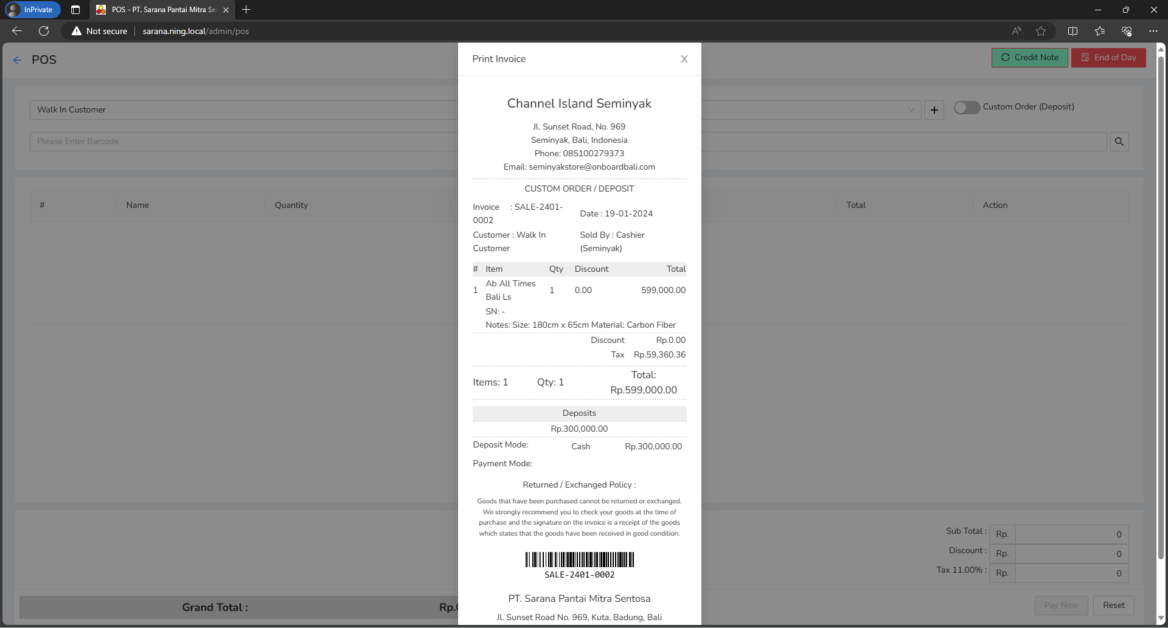Click the Grand Total label
Screen dimensions: 1168x628
[x=215, y=607]
